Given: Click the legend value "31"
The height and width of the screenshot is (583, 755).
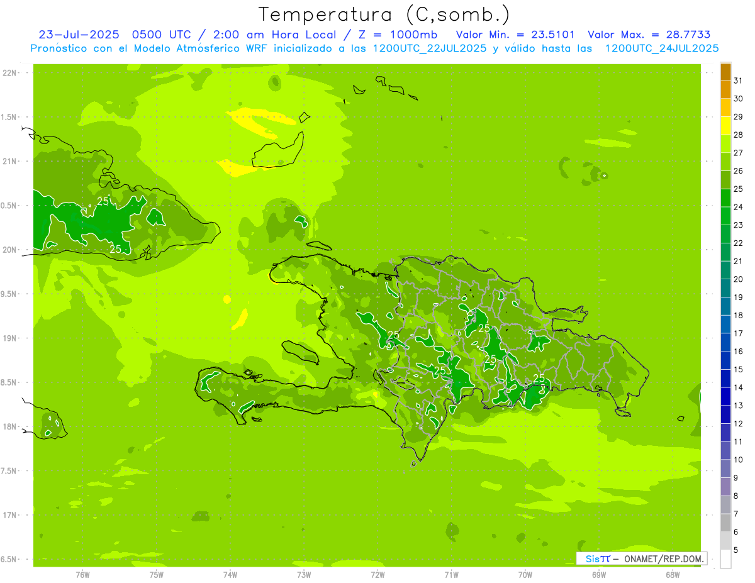Looking at the screenshot, I should tap(738, 81).
